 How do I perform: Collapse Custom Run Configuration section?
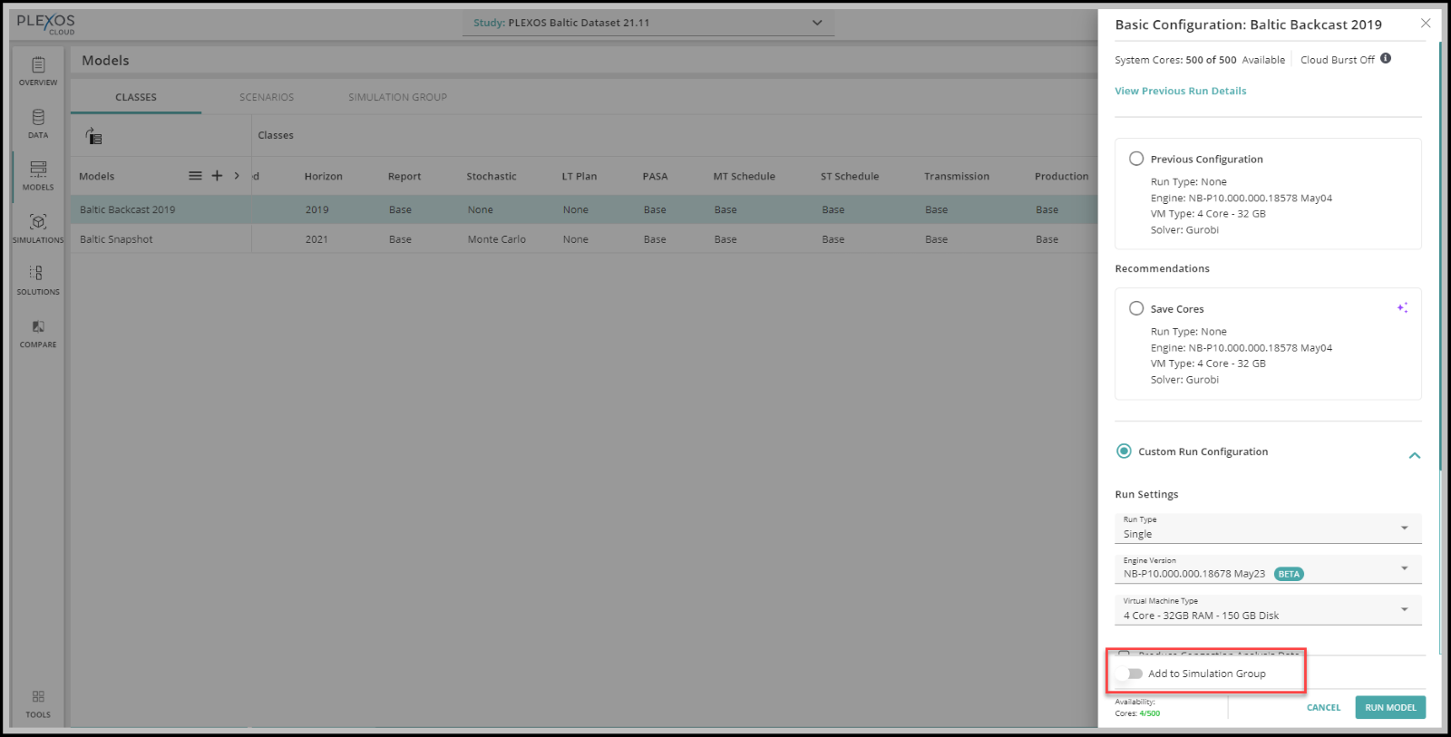[x=1415, y=455]
